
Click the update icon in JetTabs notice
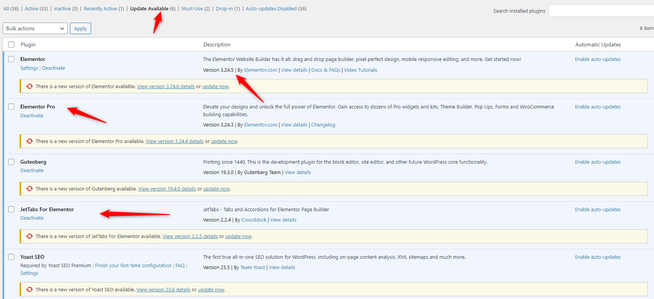tap(30, 236)
